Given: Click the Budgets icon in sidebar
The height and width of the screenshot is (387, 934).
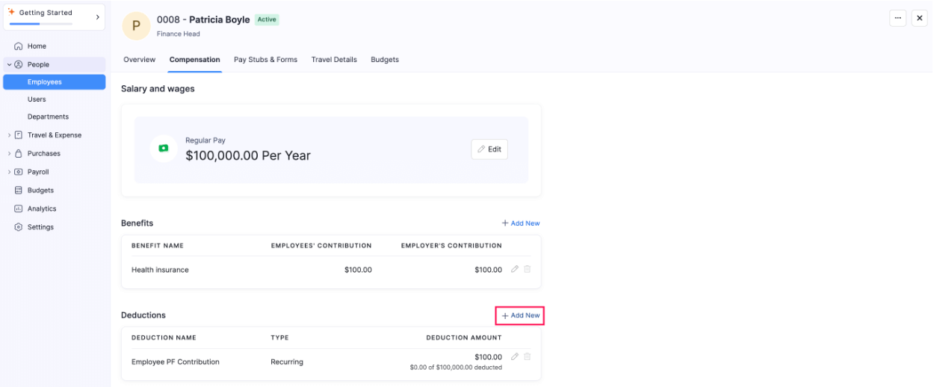Looking at the screenshot, I should (19, 191).
